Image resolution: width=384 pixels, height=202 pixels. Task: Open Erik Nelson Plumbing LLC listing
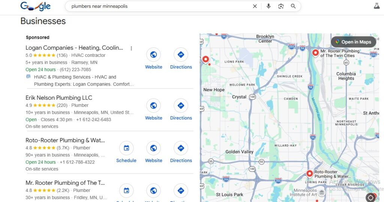59,98
